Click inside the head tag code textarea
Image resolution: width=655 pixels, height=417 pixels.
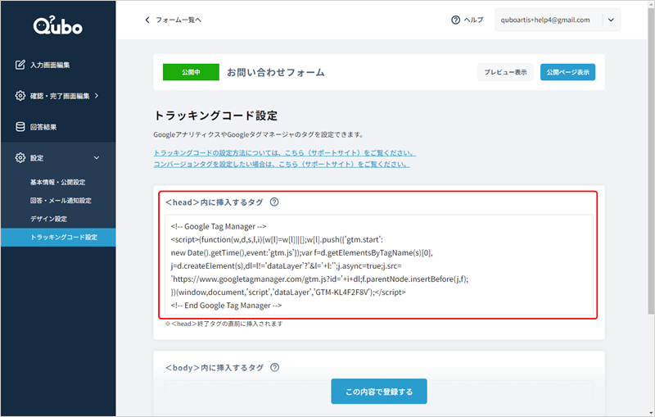click(377, 266)
